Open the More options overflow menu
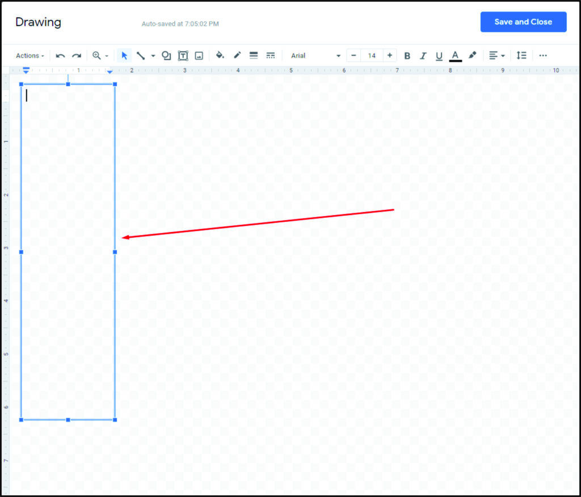Image resolution: width=581 pixels, height=497 pixels. 543,55
